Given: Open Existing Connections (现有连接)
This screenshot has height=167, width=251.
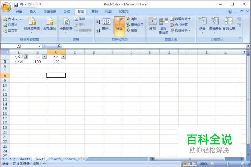Looking at the screenshot, I should (49, 24).
